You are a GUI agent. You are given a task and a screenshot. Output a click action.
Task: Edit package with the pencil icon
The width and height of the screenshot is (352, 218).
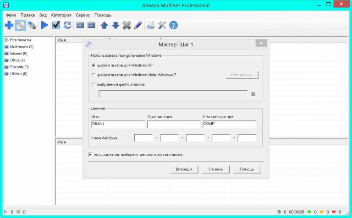tap(138, 25)
